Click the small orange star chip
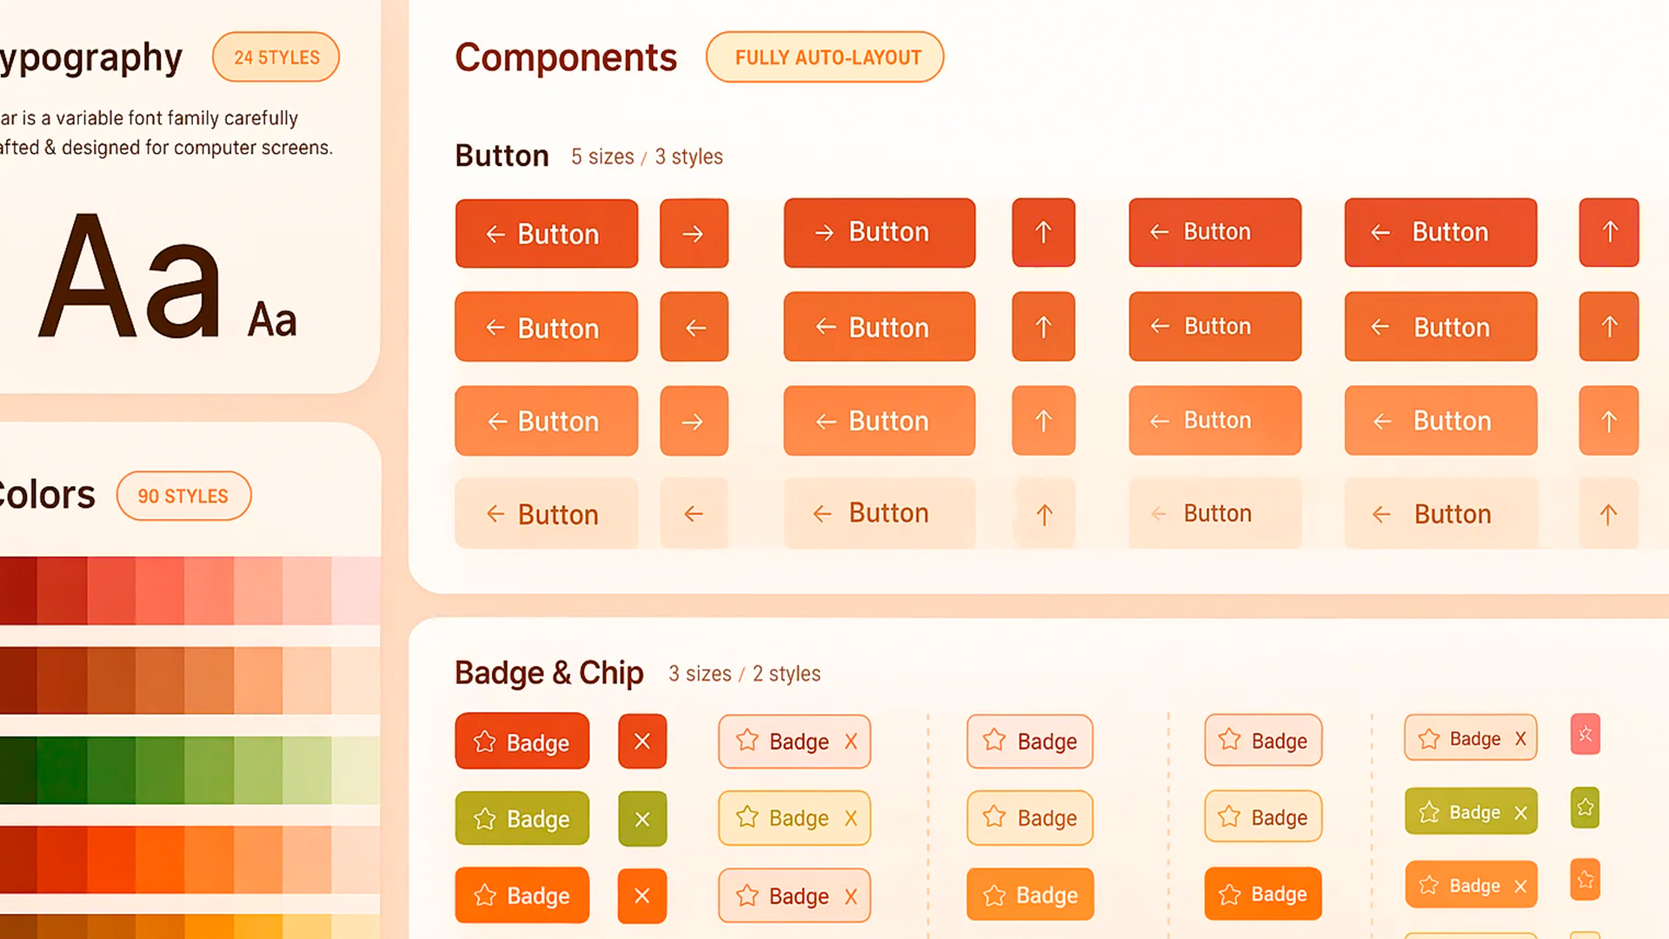Screen dimensions: 1669x939 coord(1586,880)
